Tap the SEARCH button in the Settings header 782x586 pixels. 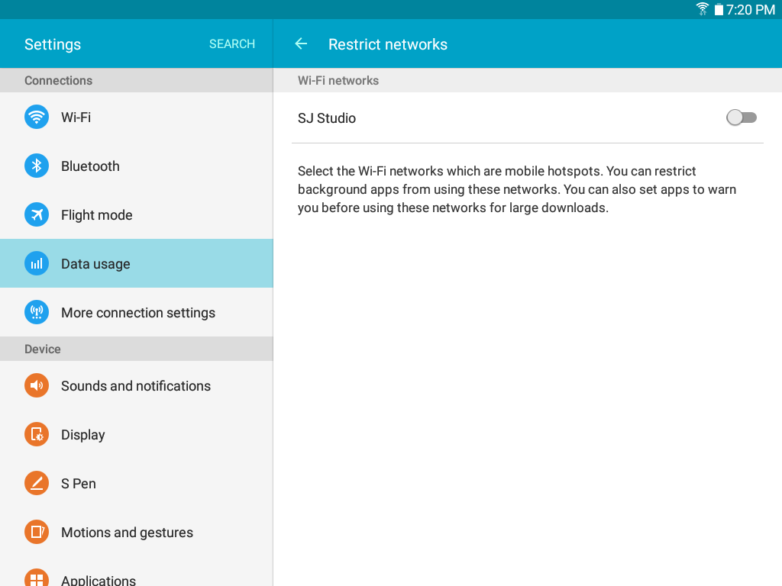coord(232,43)
